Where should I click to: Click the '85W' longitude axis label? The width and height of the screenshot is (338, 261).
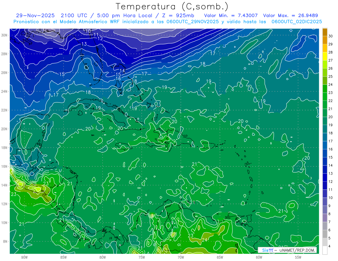pos(63,257)
